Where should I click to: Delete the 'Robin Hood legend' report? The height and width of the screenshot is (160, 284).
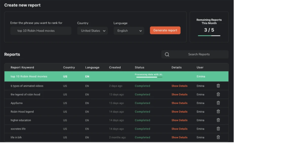(x=218, y=111)
